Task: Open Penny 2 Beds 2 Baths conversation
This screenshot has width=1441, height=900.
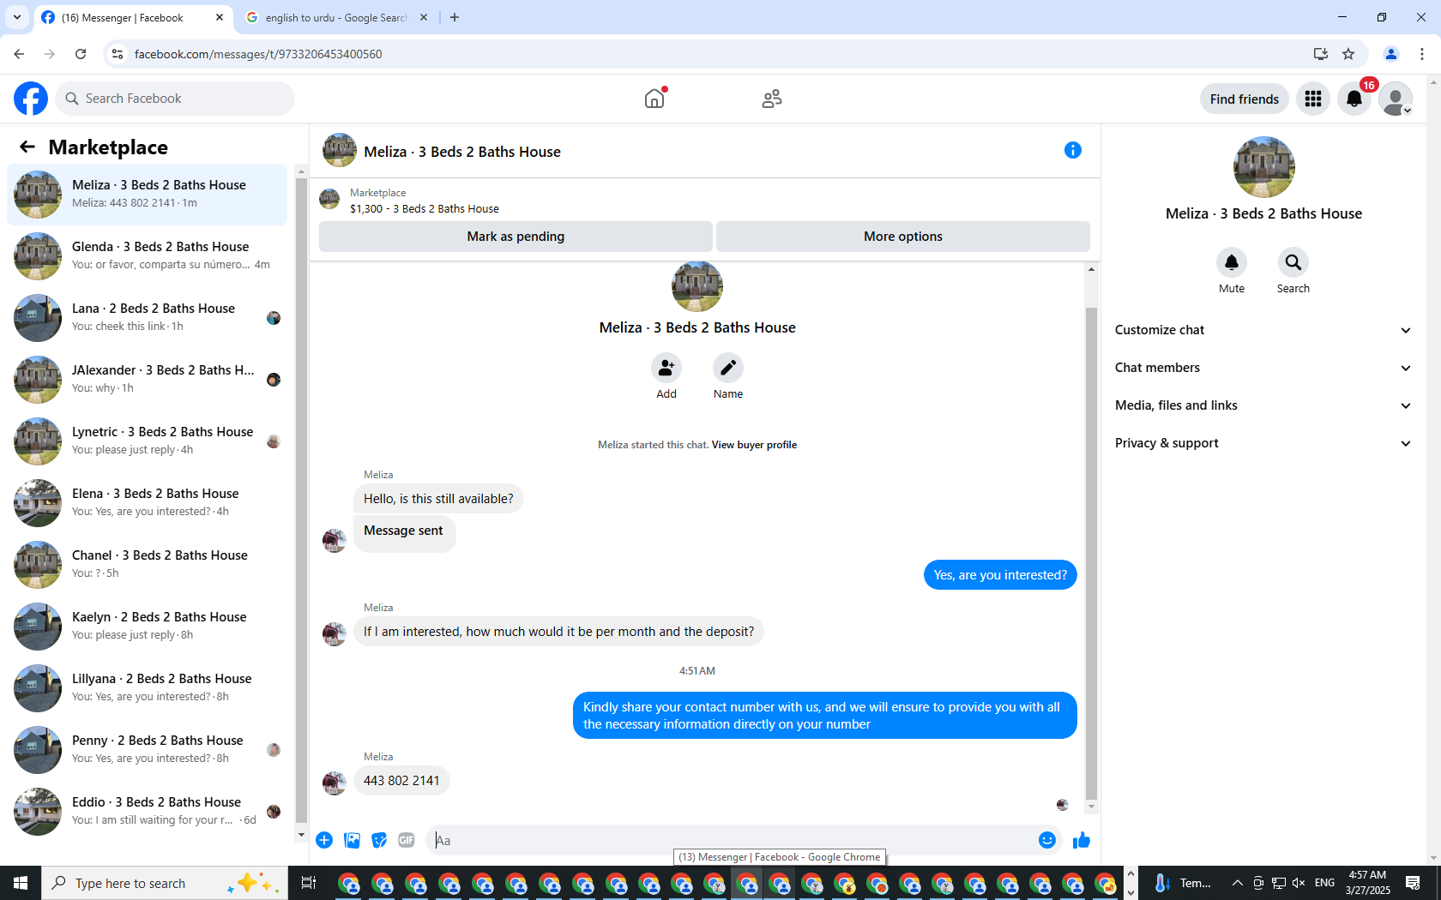Action: coord(148,750)
